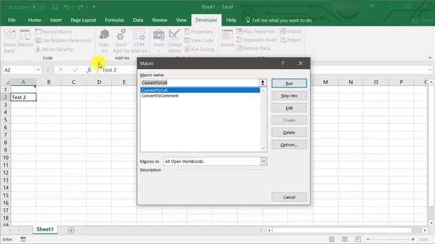Toggle Design Mode

point(175,41)
